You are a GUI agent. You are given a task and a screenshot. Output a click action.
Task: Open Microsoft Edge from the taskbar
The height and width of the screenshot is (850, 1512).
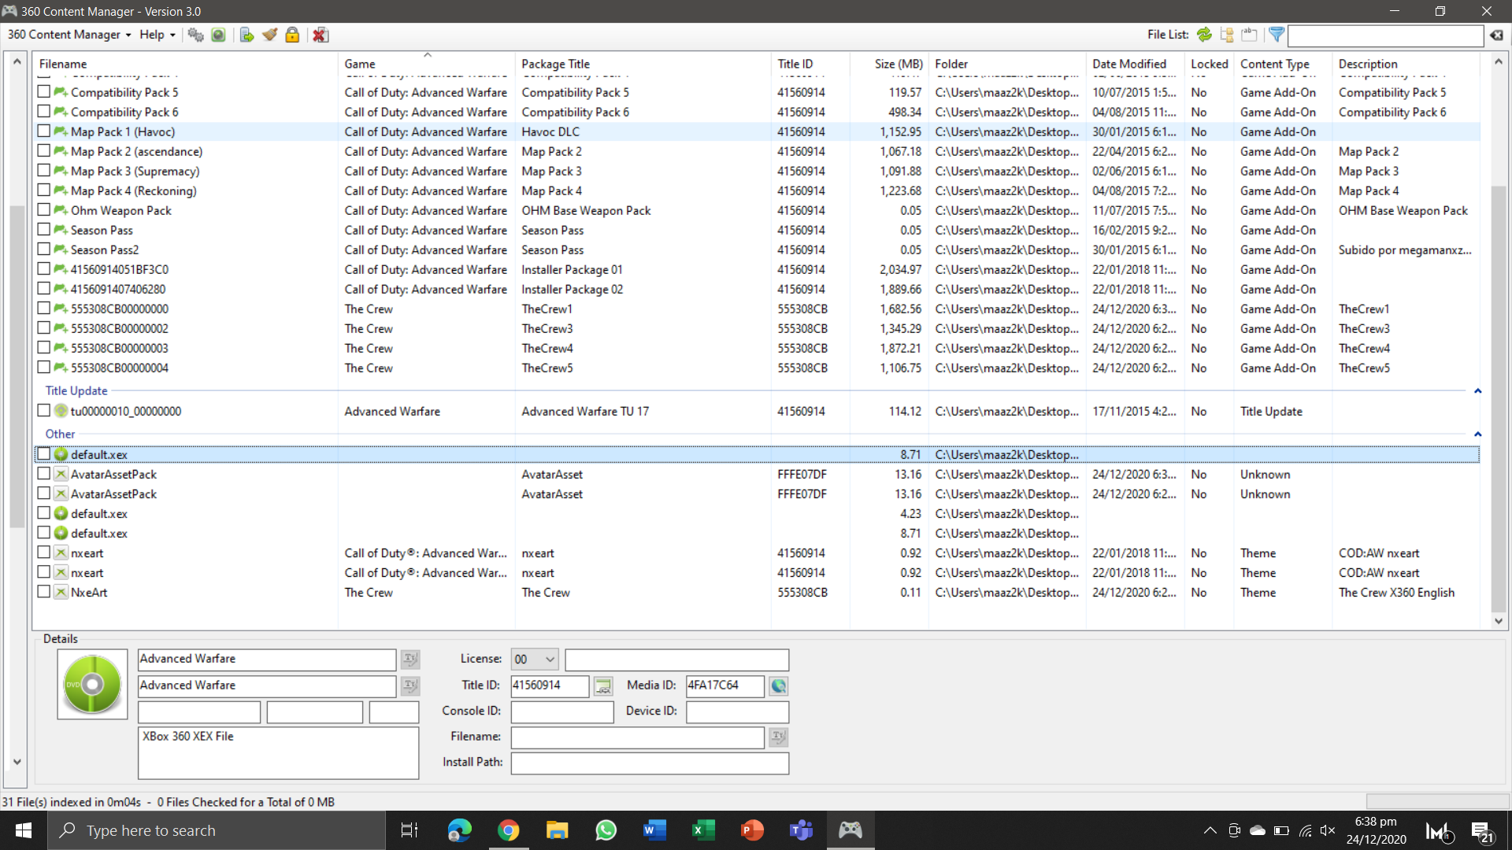(459, 830)
